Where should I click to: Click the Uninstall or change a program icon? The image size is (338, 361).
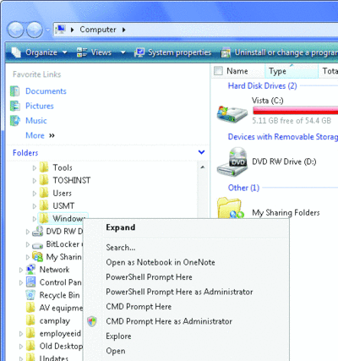pos(226,52)
